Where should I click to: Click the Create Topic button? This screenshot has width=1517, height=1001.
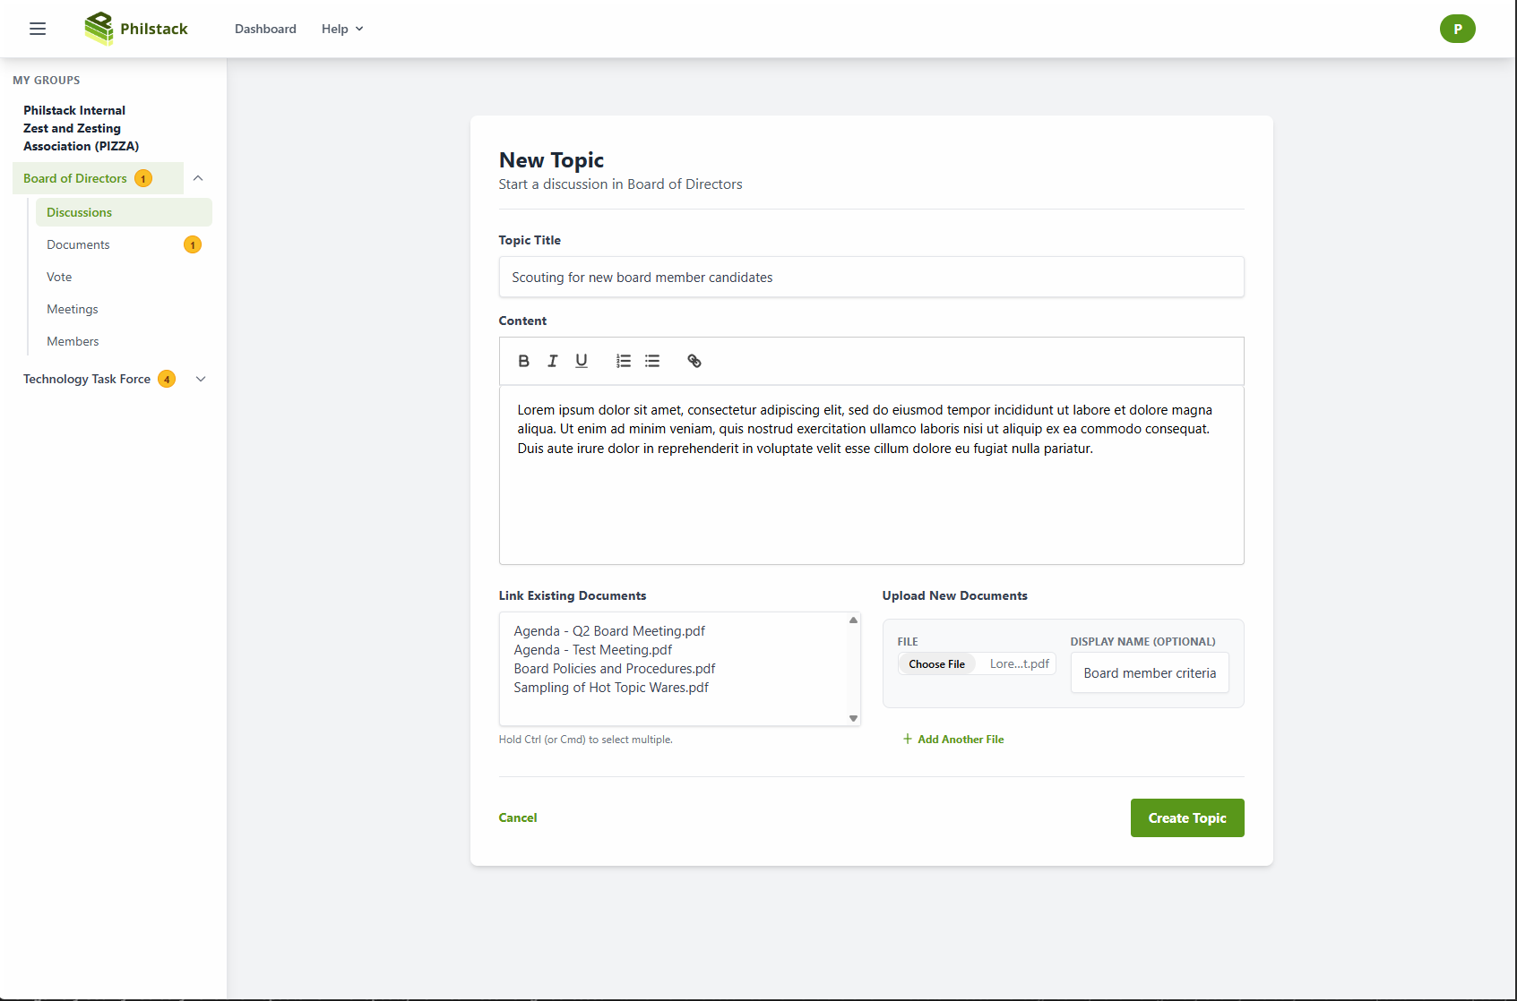click(x=1187, y=817)
